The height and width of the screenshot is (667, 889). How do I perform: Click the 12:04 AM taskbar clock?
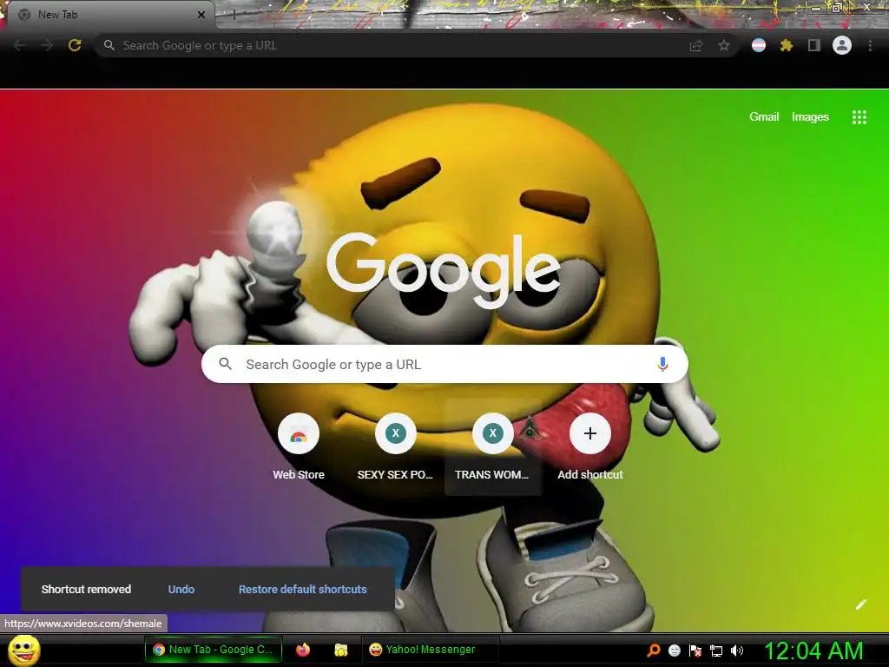click(x=813, y=650)
